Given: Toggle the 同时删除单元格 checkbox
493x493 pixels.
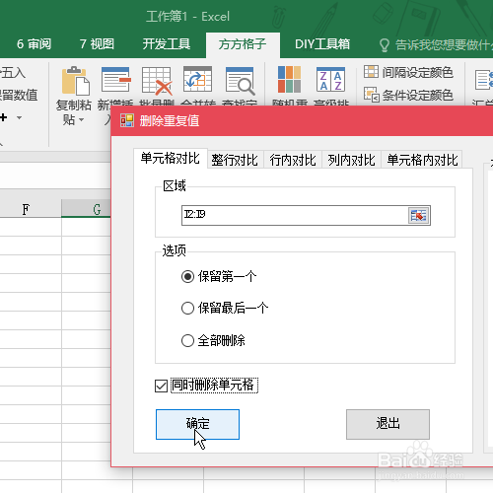Looking at the screenshot, I should coord(161,386).
